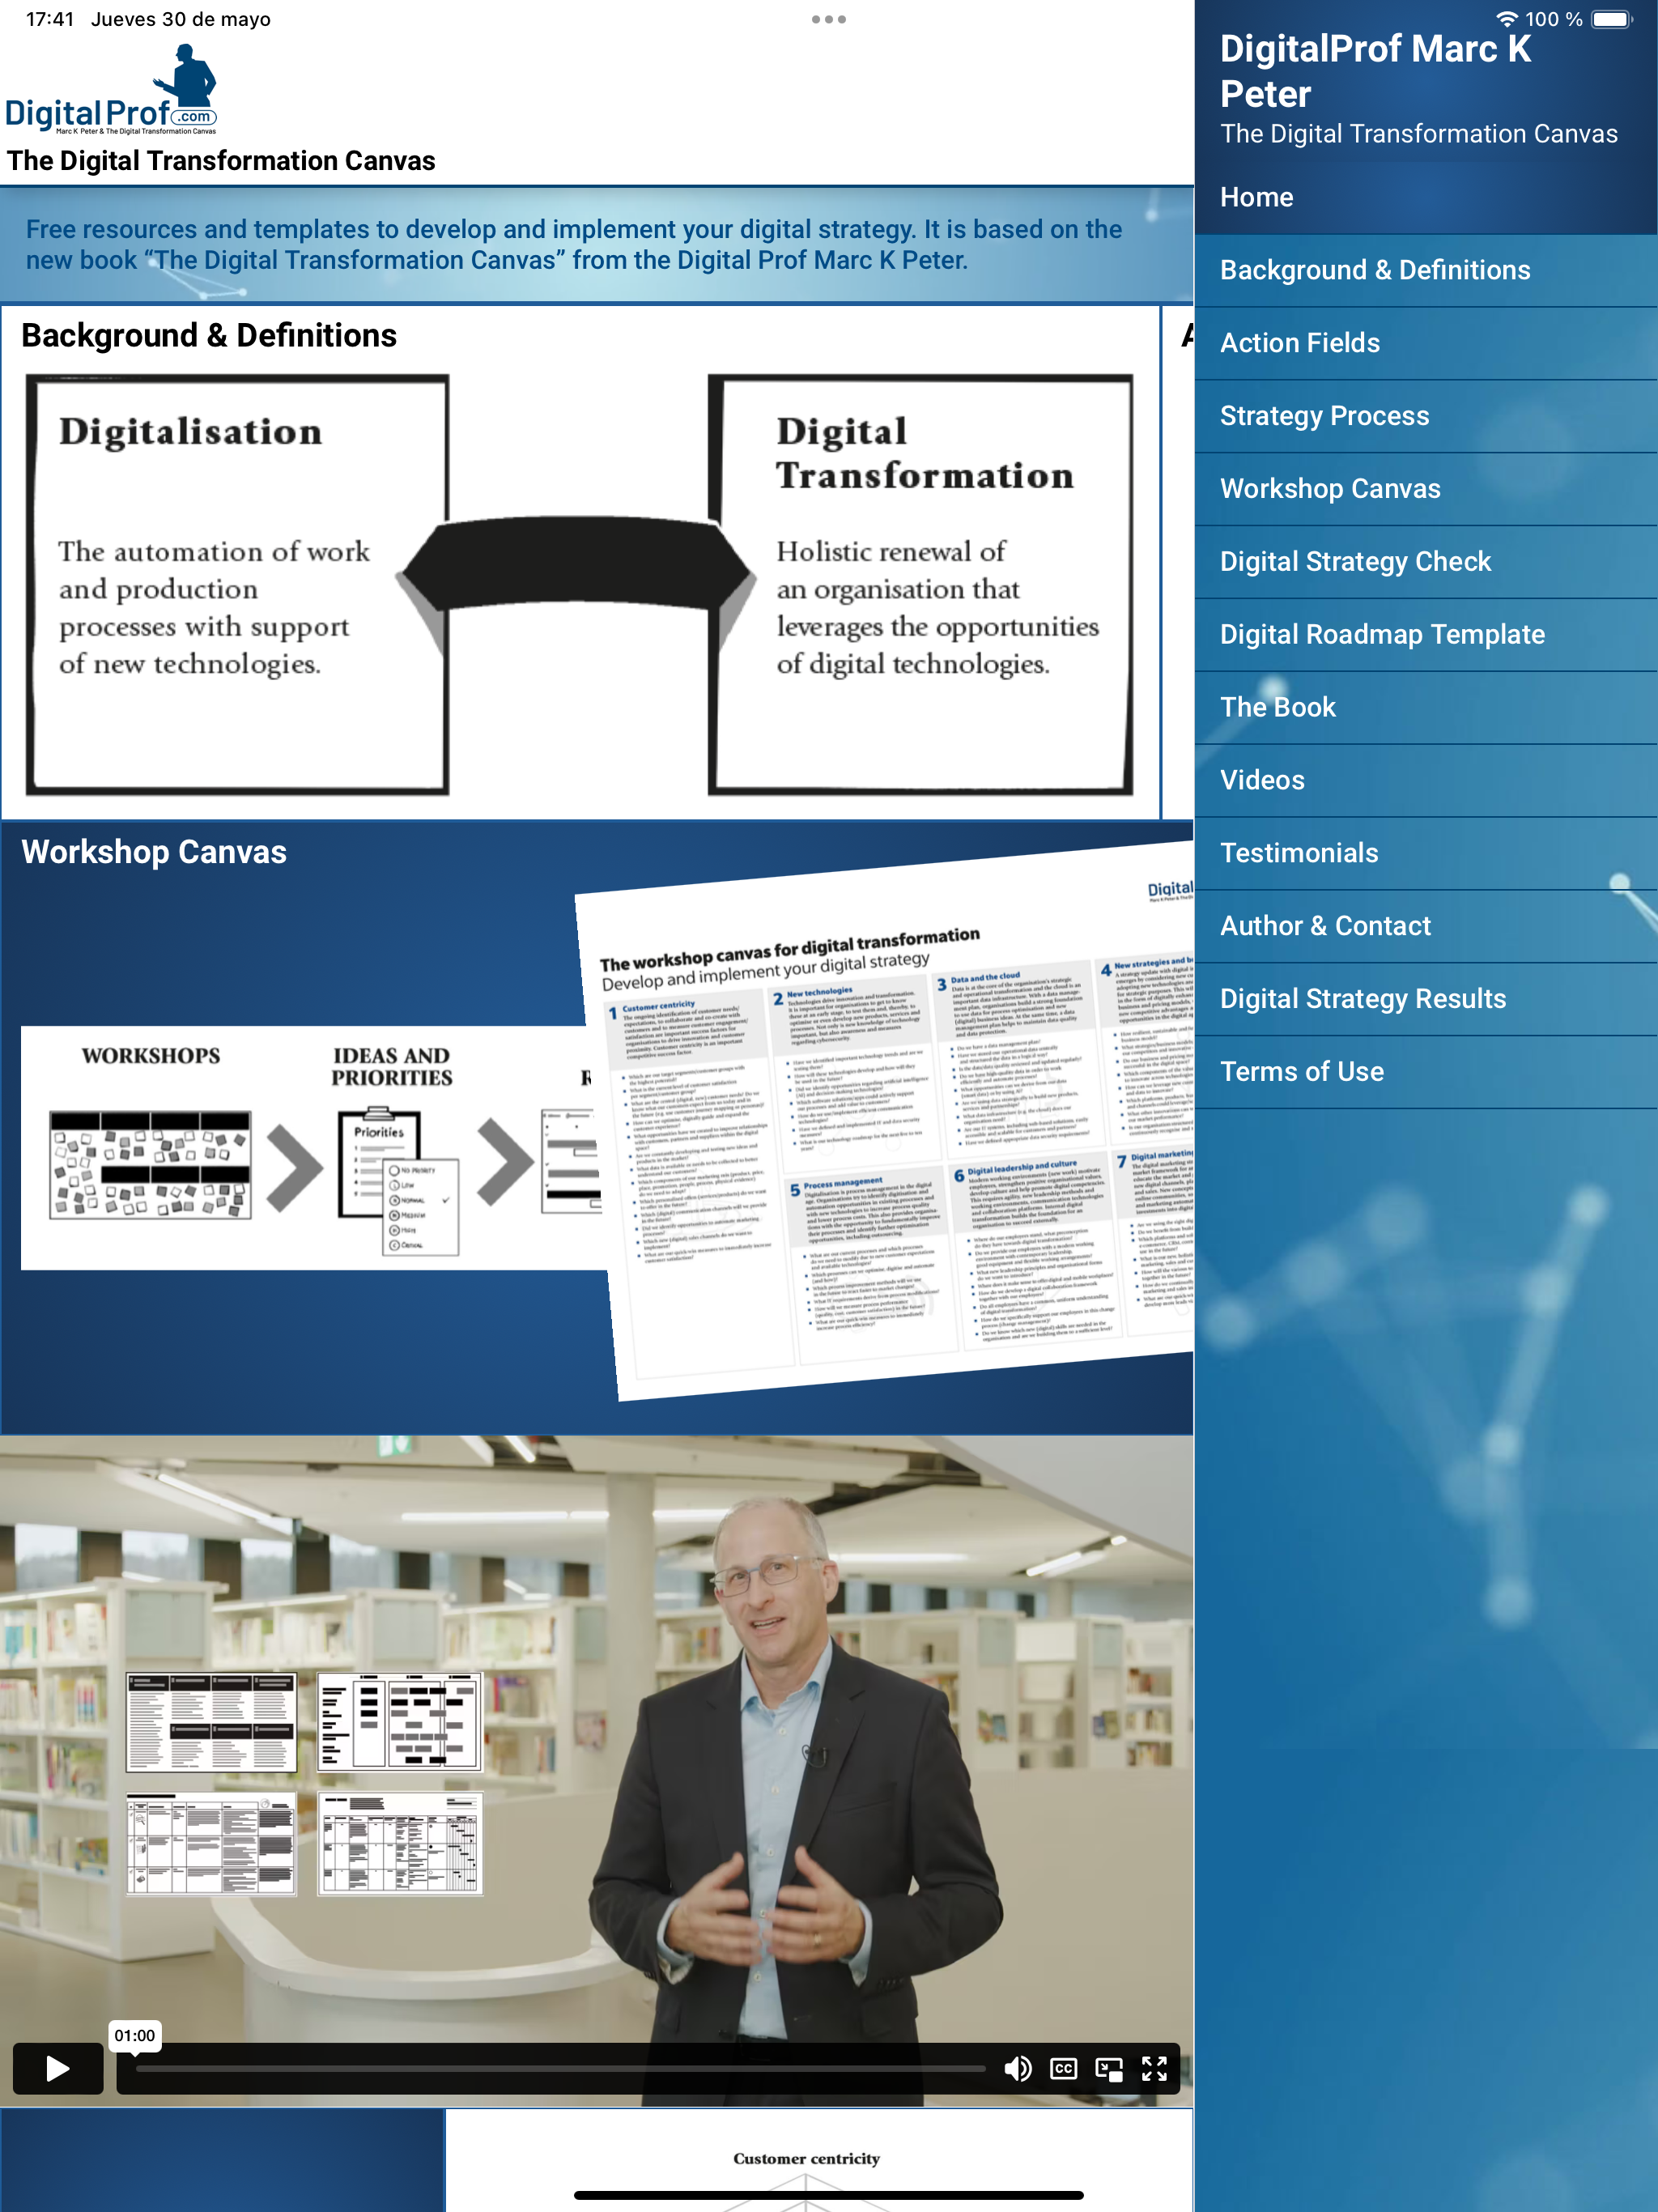Seek along the video progress bar
This screenshot has width=1658, height=2212.
[560, 2068]
